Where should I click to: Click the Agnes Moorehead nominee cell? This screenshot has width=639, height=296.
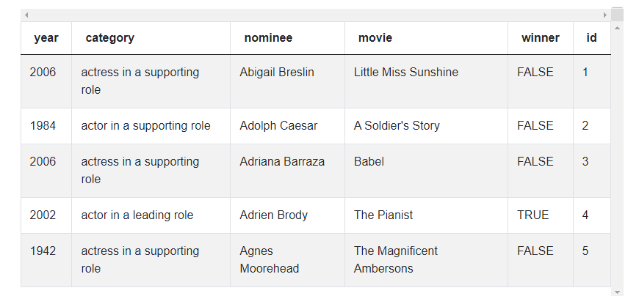pos(270,259)
